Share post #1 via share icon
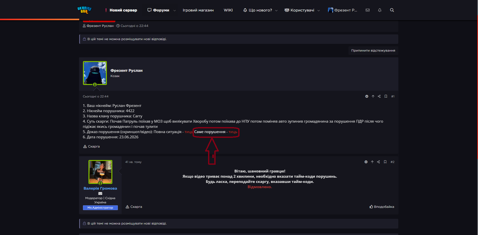 point(379,96)
